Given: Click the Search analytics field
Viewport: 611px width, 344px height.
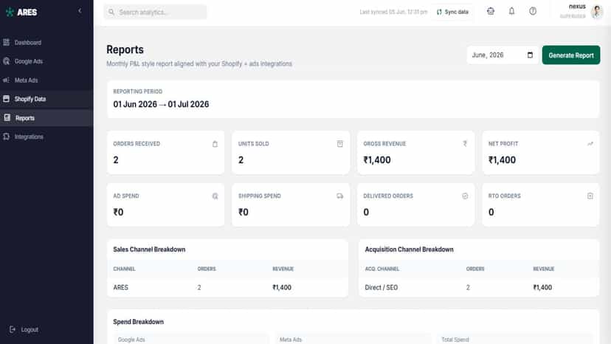Looking at the screenshot, I should pos(155,12).
